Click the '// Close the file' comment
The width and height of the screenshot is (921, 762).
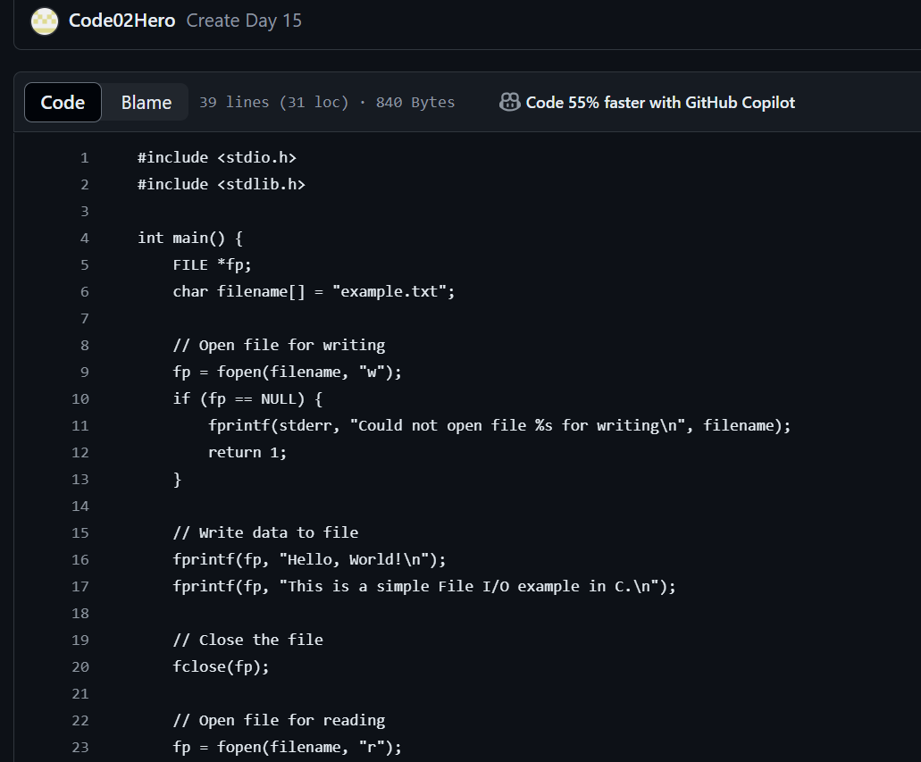tap(247, 640)
